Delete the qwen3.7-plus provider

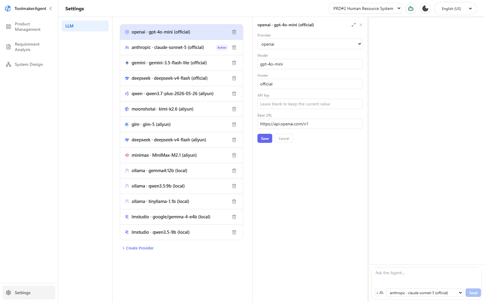pos(234,94)
